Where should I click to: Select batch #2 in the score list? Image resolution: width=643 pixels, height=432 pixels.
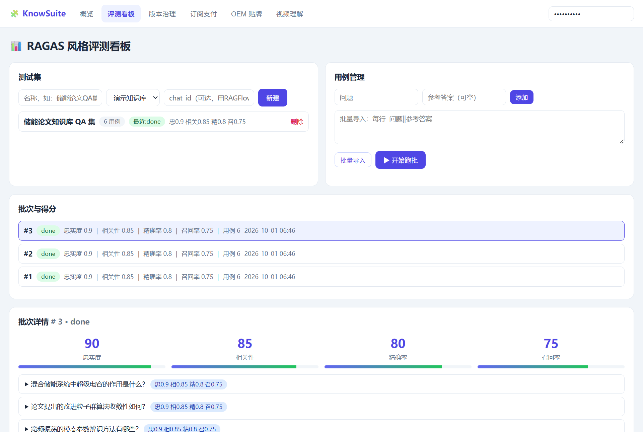[321, 254]
